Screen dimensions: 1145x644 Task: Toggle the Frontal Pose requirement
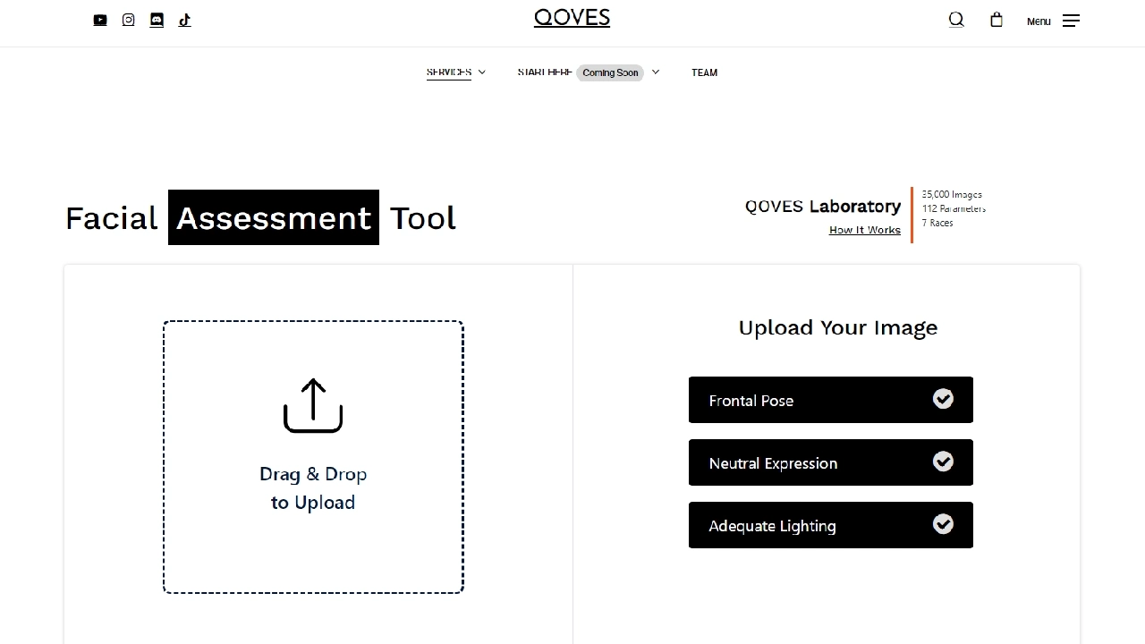[x=830, y=400]
